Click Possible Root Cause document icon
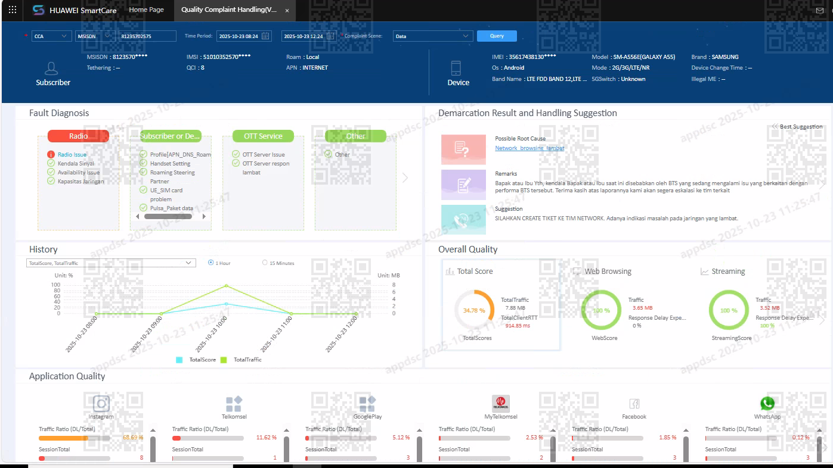833x468 pixels. click(x=463, y=149)
